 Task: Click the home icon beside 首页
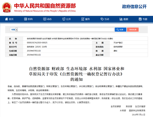tap(7, 19)
